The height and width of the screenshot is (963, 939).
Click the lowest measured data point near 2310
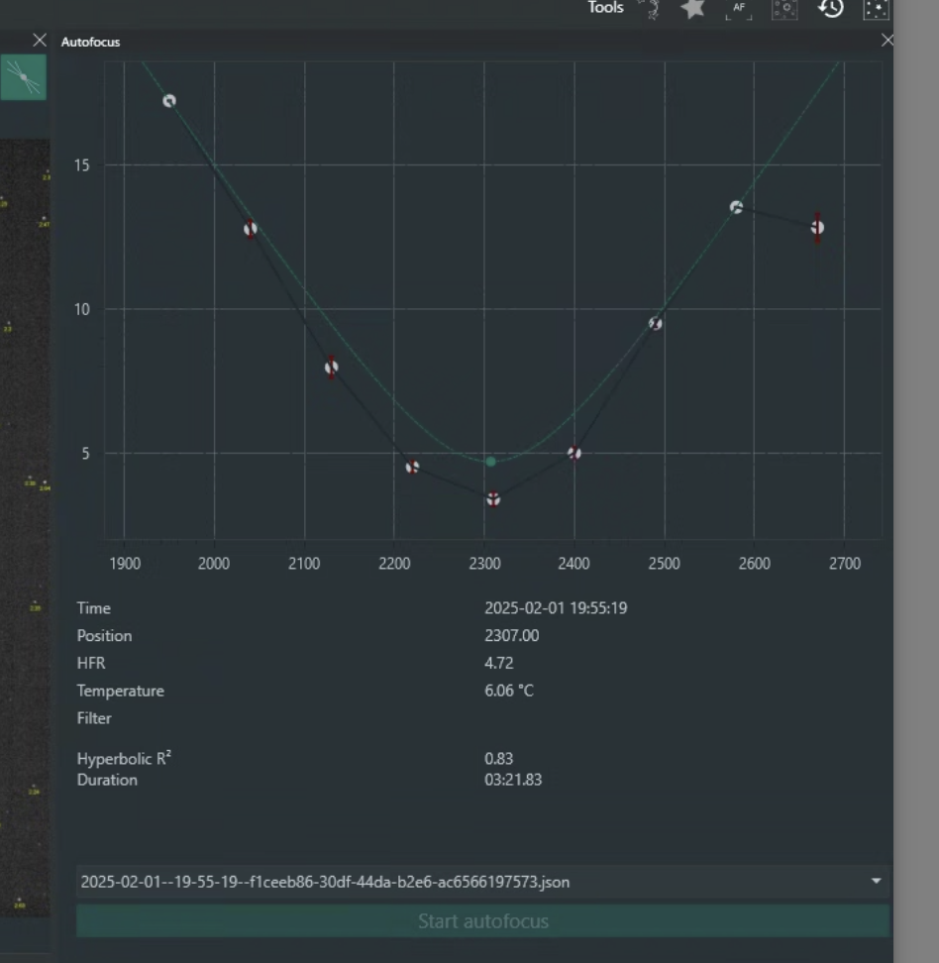[493, 499]
